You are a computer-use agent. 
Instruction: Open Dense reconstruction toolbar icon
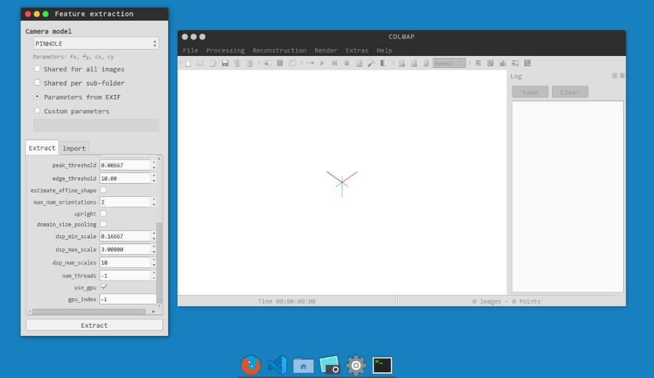coord(384,63)
